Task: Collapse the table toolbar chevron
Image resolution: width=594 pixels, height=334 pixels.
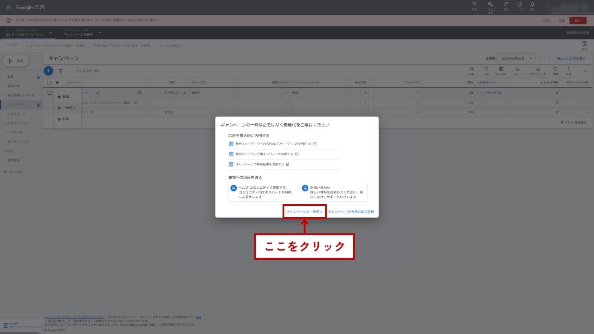Action: click(x=585, y=71)
